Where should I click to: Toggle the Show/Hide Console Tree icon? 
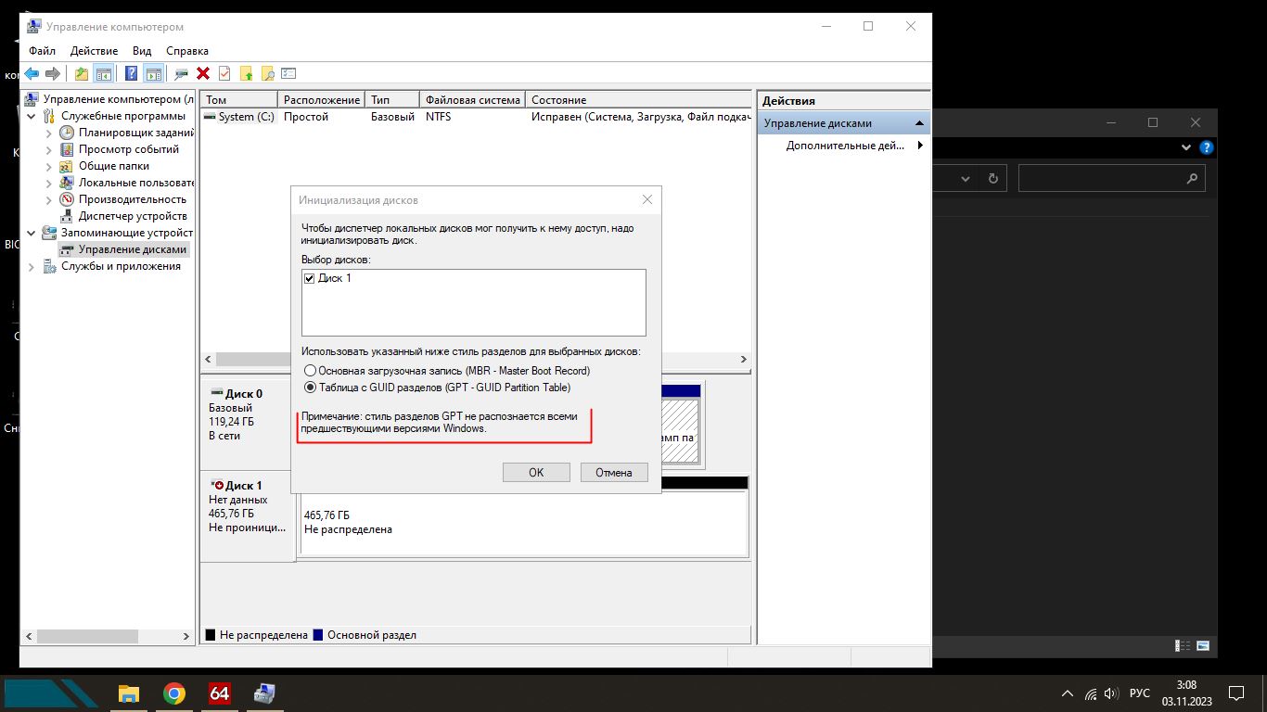click(x=104, y=73)
